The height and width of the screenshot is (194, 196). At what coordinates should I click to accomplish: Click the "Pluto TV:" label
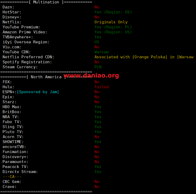click(13, 132)
